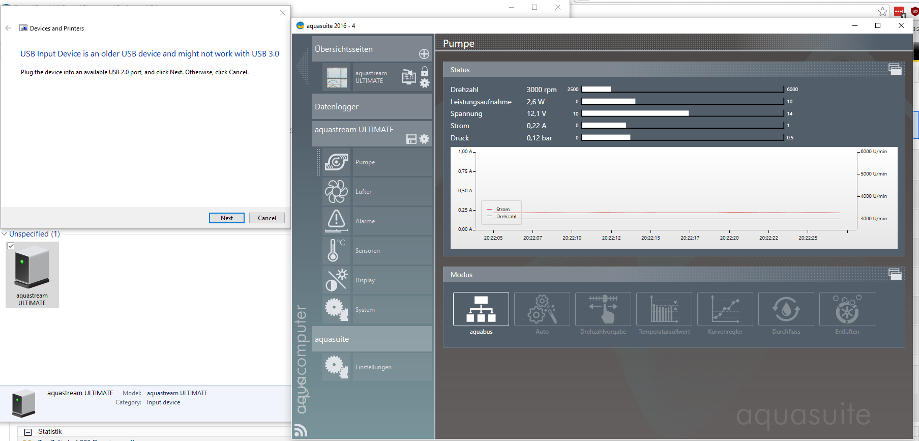Open the Pumpe page icon
919x441 pixels.
tap(336, 162)
